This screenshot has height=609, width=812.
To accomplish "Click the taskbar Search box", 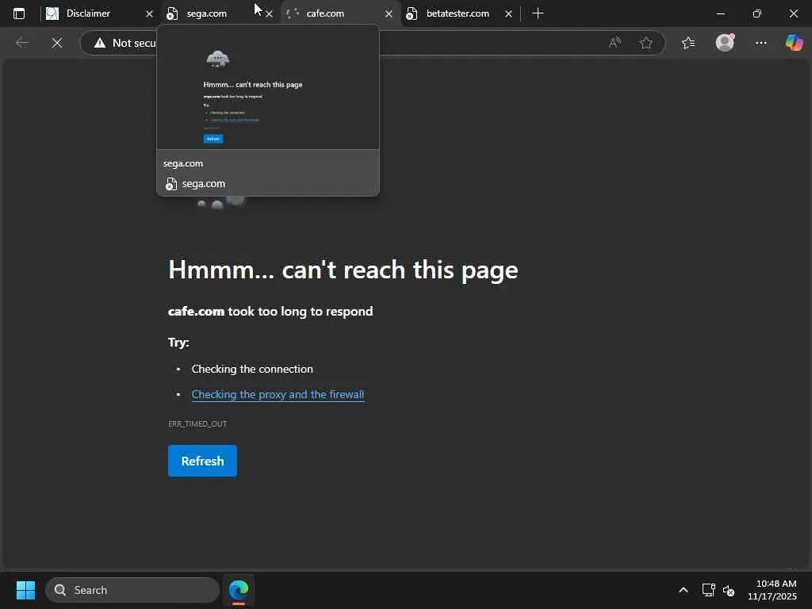I will [132, 590].
